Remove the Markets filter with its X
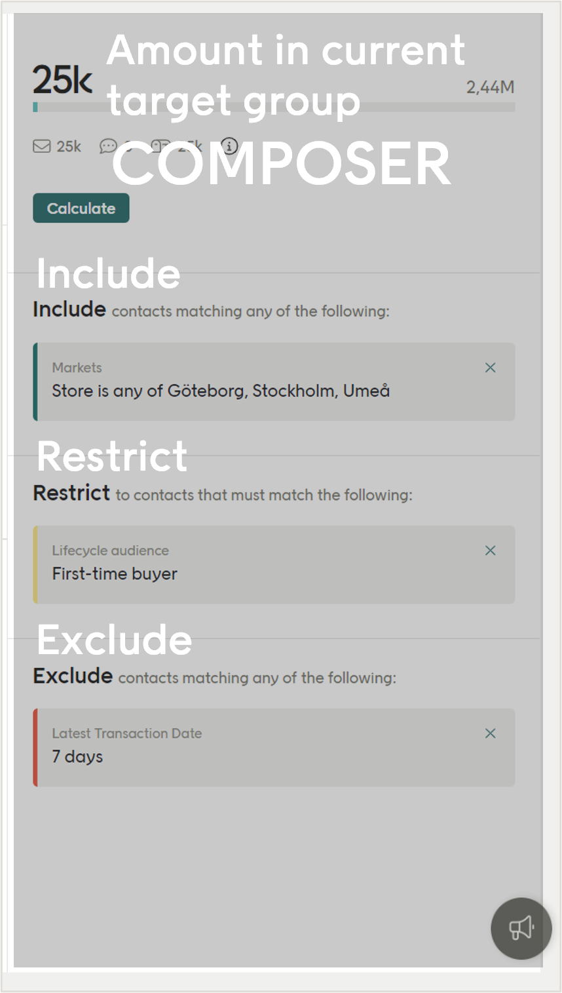The width and height of the screenshot is (562, 993). click(x=491, y=368)
